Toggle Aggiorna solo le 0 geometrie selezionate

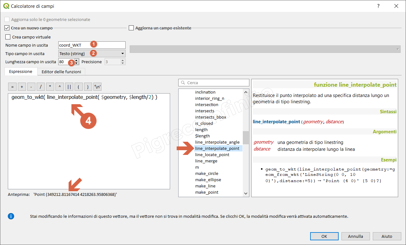click(x=7, y=19)
